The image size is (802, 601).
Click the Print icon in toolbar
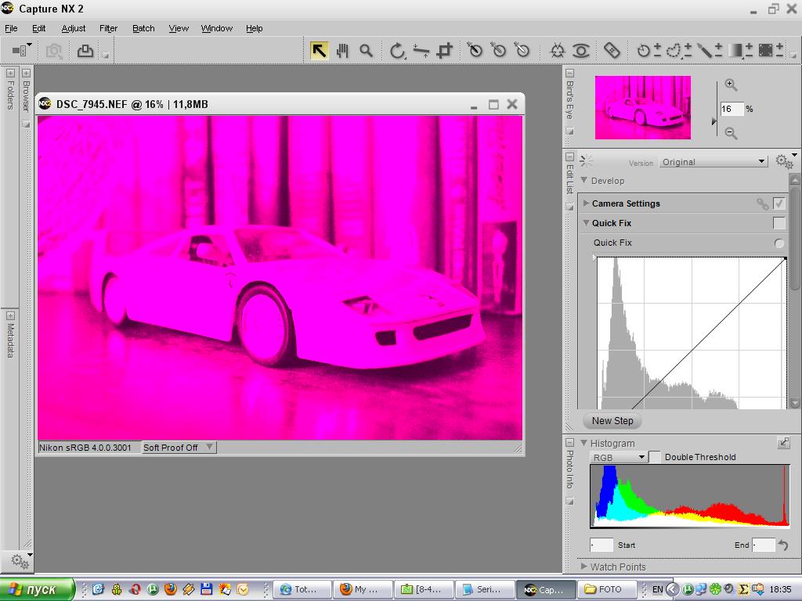85,51
